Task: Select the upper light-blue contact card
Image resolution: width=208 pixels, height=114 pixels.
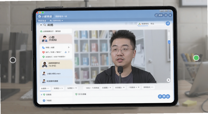Action: coord(56,73)
